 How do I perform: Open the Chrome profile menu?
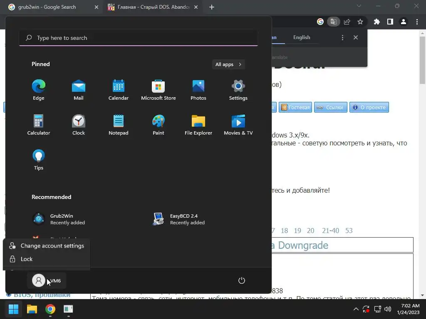(x=404, y=22)
